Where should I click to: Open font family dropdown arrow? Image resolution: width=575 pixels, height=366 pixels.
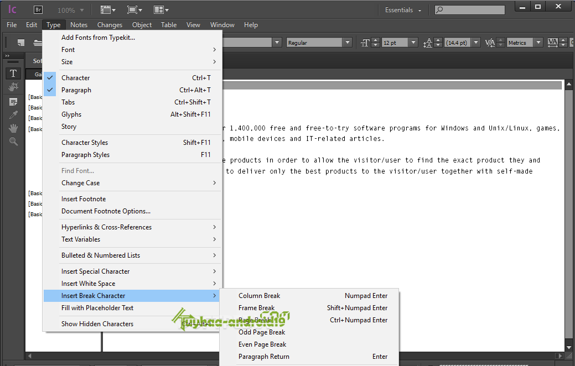click(x=277, y=43)
